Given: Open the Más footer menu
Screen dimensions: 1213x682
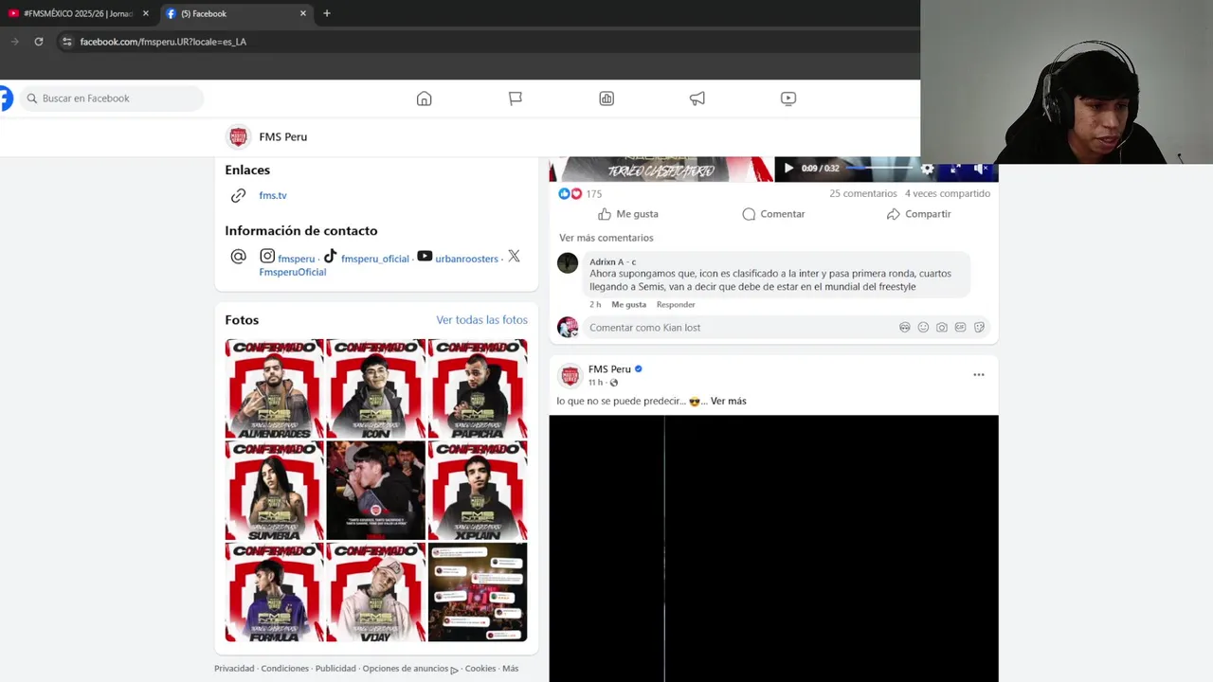Looking at the screenshot, I should [x=510, y=669].
